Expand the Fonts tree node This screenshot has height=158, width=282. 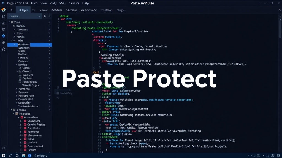(14, 37)
